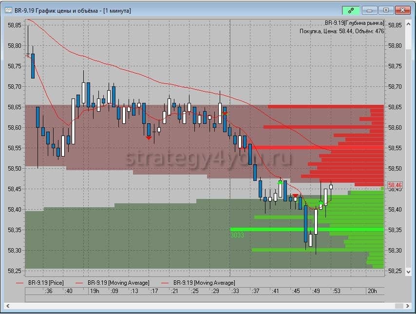
Task: Click the green dot marker near :49 candle
Action: pyautogui.click(x=321, y=202)
